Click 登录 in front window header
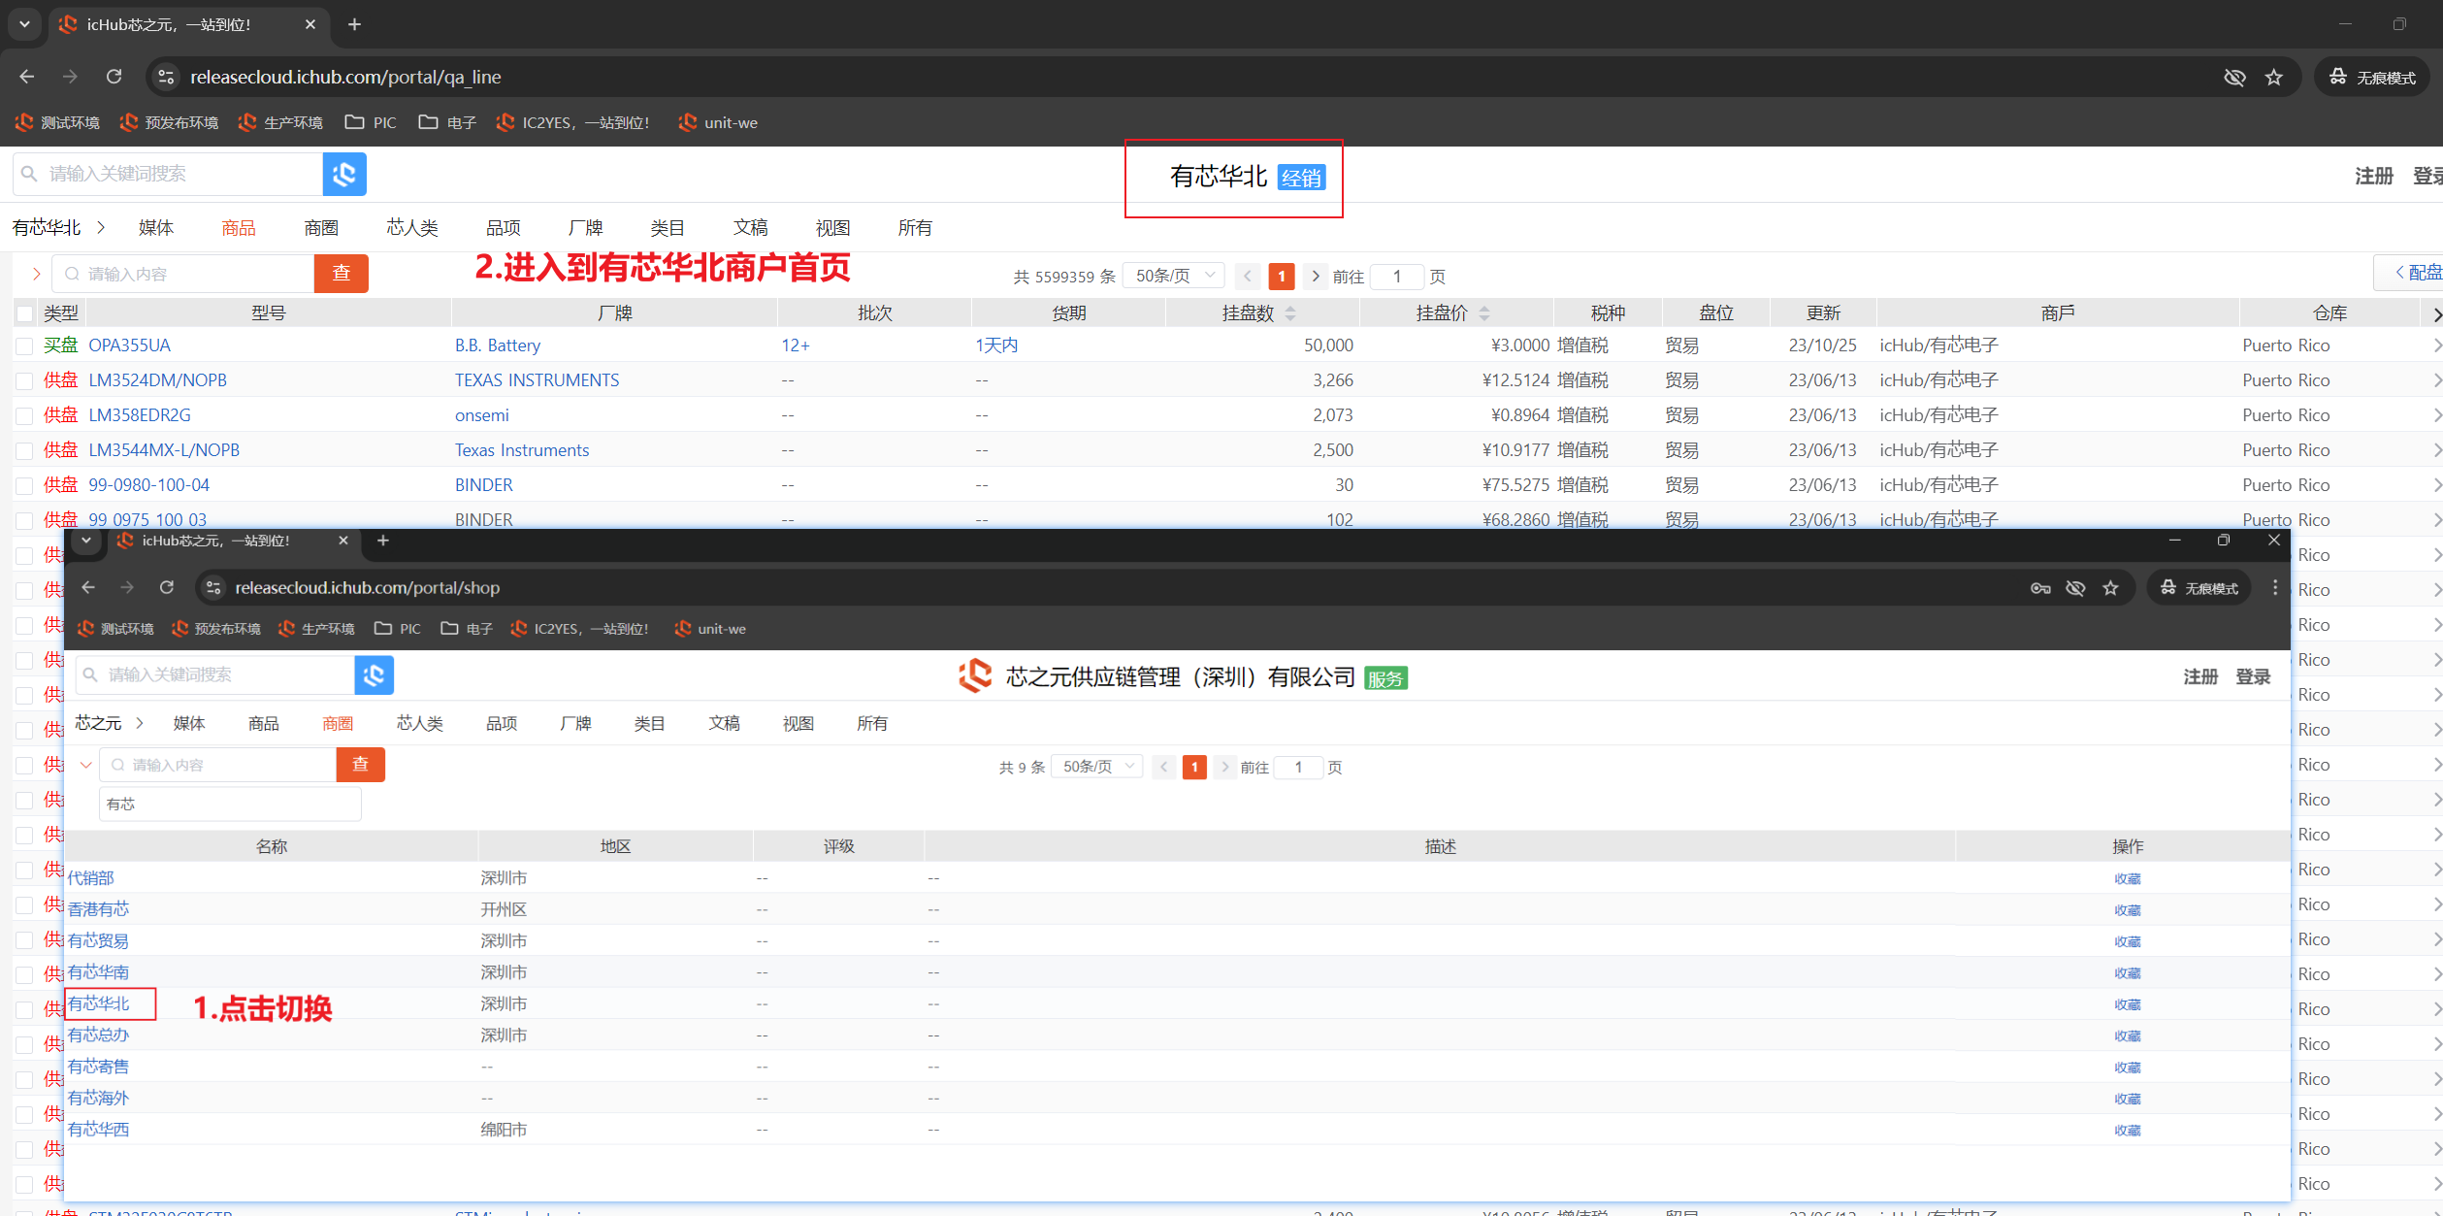2443x1216 pixels. [x=2253, y=676]
